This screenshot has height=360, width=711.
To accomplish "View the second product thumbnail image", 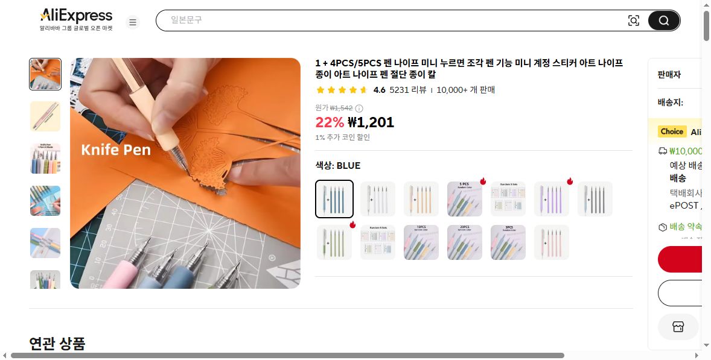I will (45, 116).
